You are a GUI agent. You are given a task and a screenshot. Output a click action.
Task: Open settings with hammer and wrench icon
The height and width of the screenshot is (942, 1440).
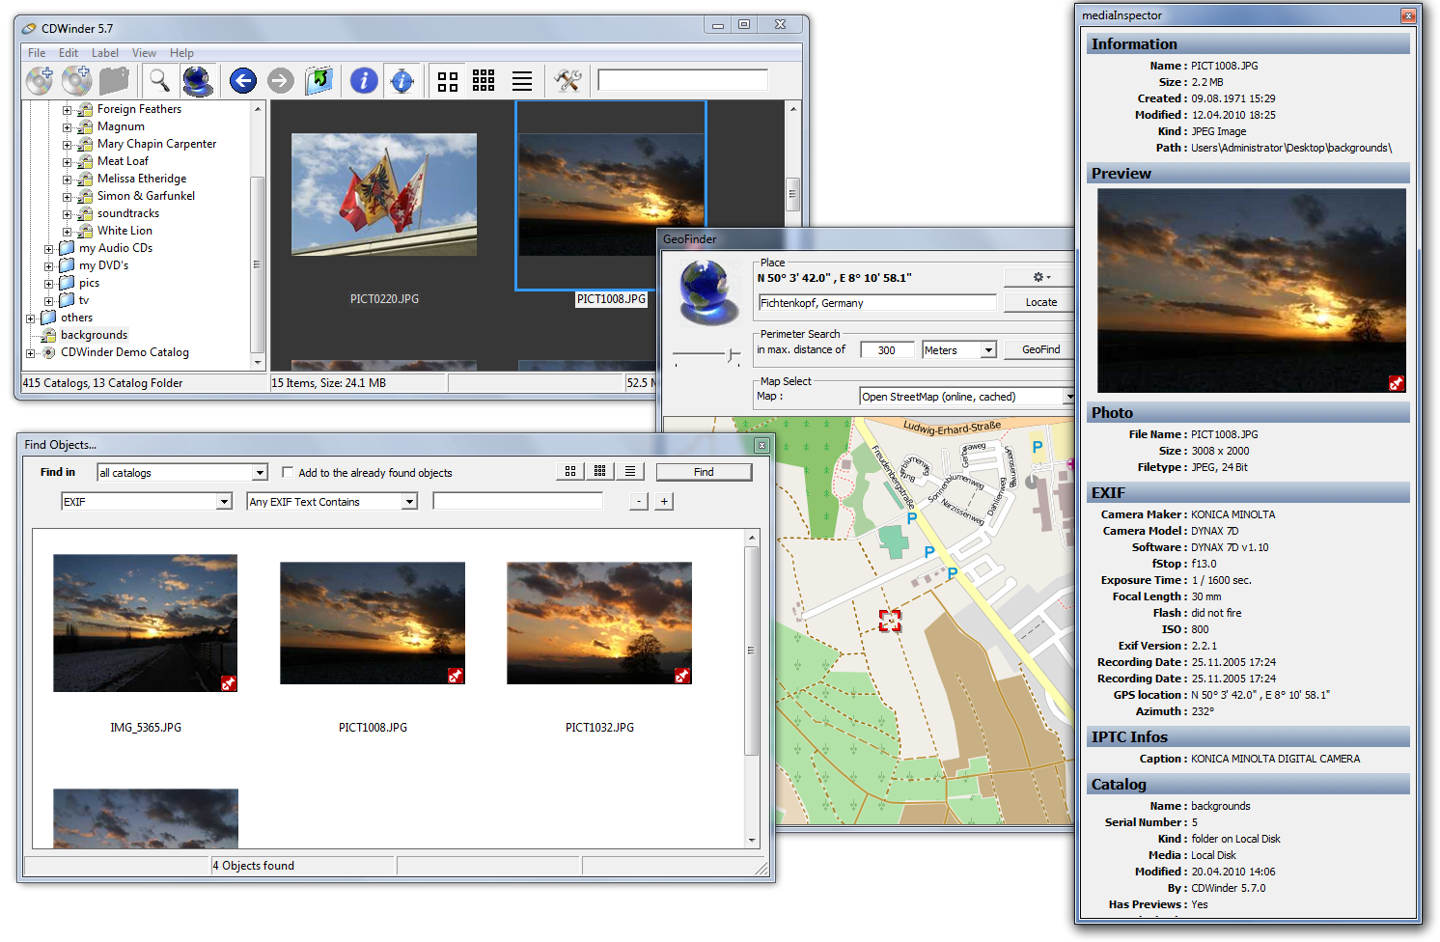[x=568, y=81]
